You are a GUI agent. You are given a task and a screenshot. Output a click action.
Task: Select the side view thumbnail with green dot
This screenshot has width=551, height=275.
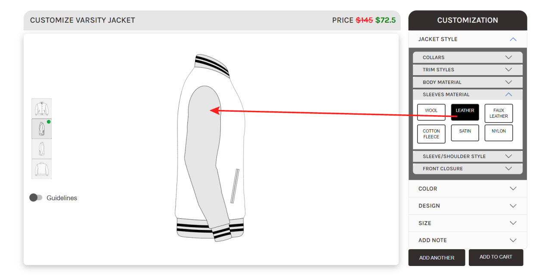pyautogui.click(x=42, y=128)
